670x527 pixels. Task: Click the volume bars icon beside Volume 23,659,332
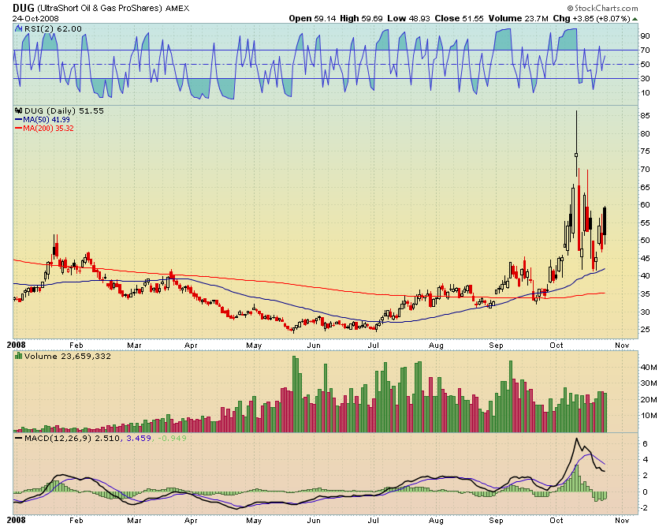(18, 356)
